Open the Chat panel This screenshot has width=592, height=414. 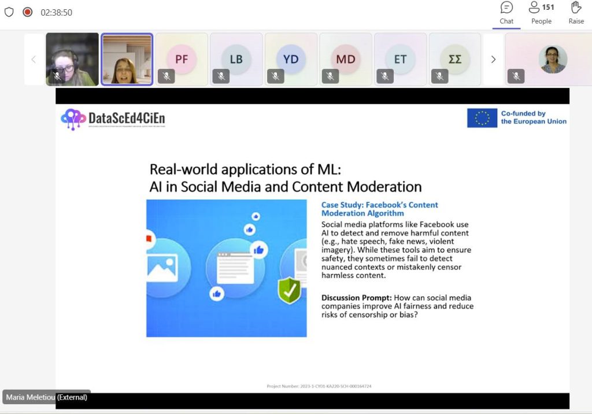pyautogui.click(x=506, y=13)
